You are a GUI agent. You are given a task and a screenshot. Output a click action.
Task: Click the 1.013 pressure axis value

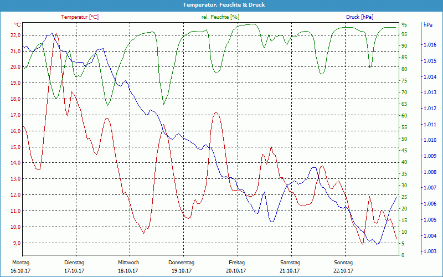[430, 93]
